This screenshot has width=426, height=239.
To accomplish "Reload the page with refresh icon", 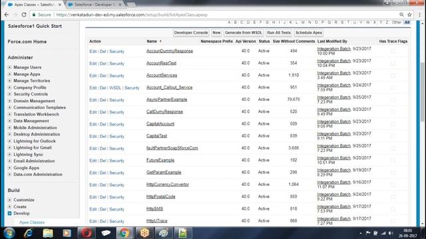I will 24,15.
